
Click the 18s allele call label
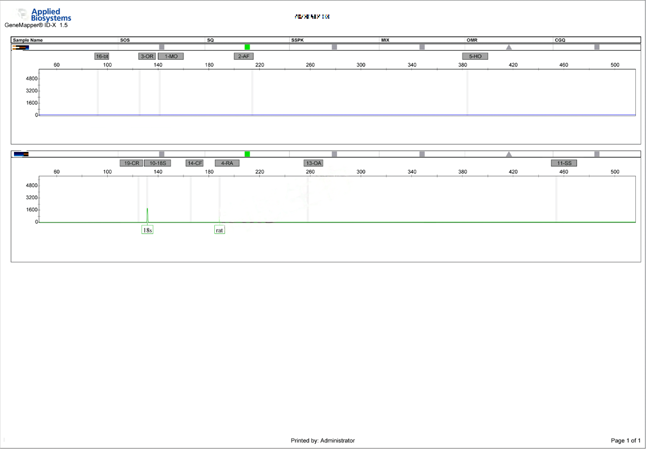pyautogui.click(x=147, y=230)
